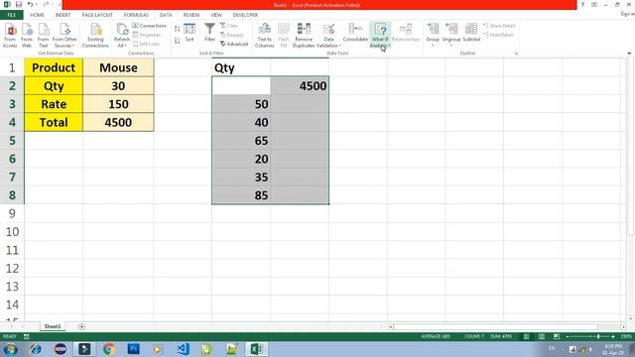Click the Flash Fill icon
This screenshot has height=357, width=635.
click(x=284, y=36)
